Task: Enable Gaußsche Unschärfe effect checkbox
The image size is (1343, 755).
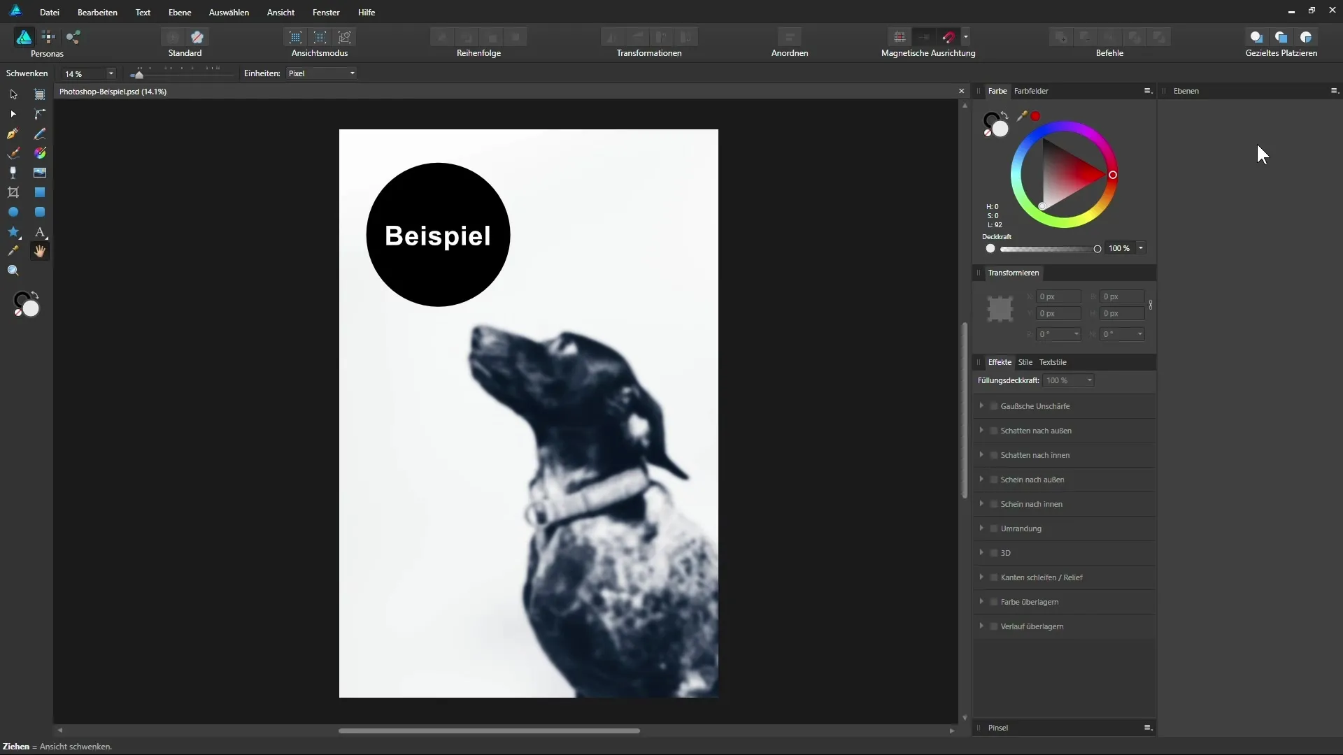Action: pyautogui.click(x=994, y=406)
